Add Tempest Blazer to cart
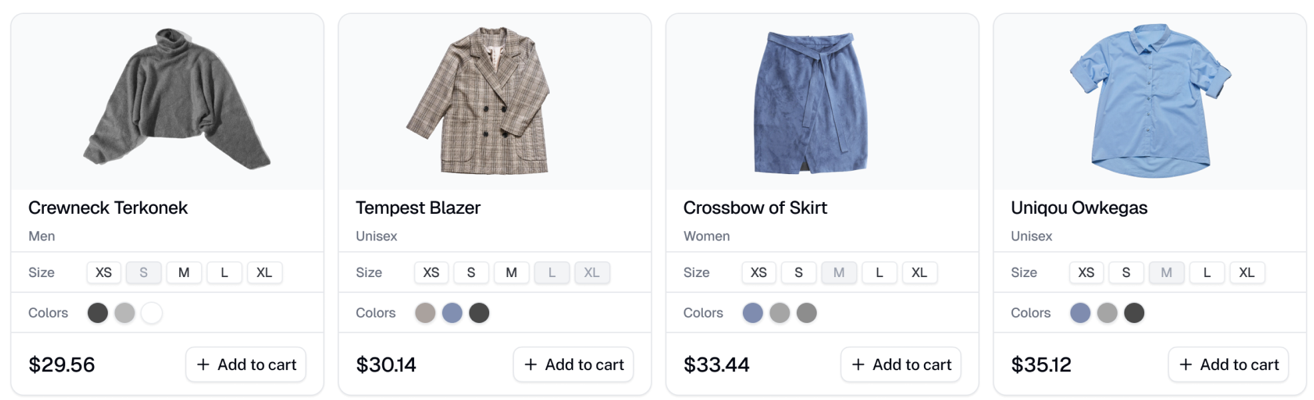Screen dimensions: 1314x400 pos(573,365)
